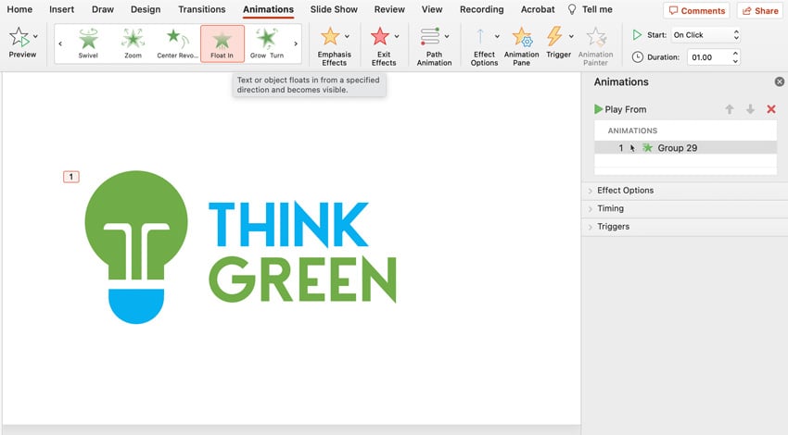Click the Preview animation star icon
The height and width of the screenshot is (435, 788).
[19, 38]
